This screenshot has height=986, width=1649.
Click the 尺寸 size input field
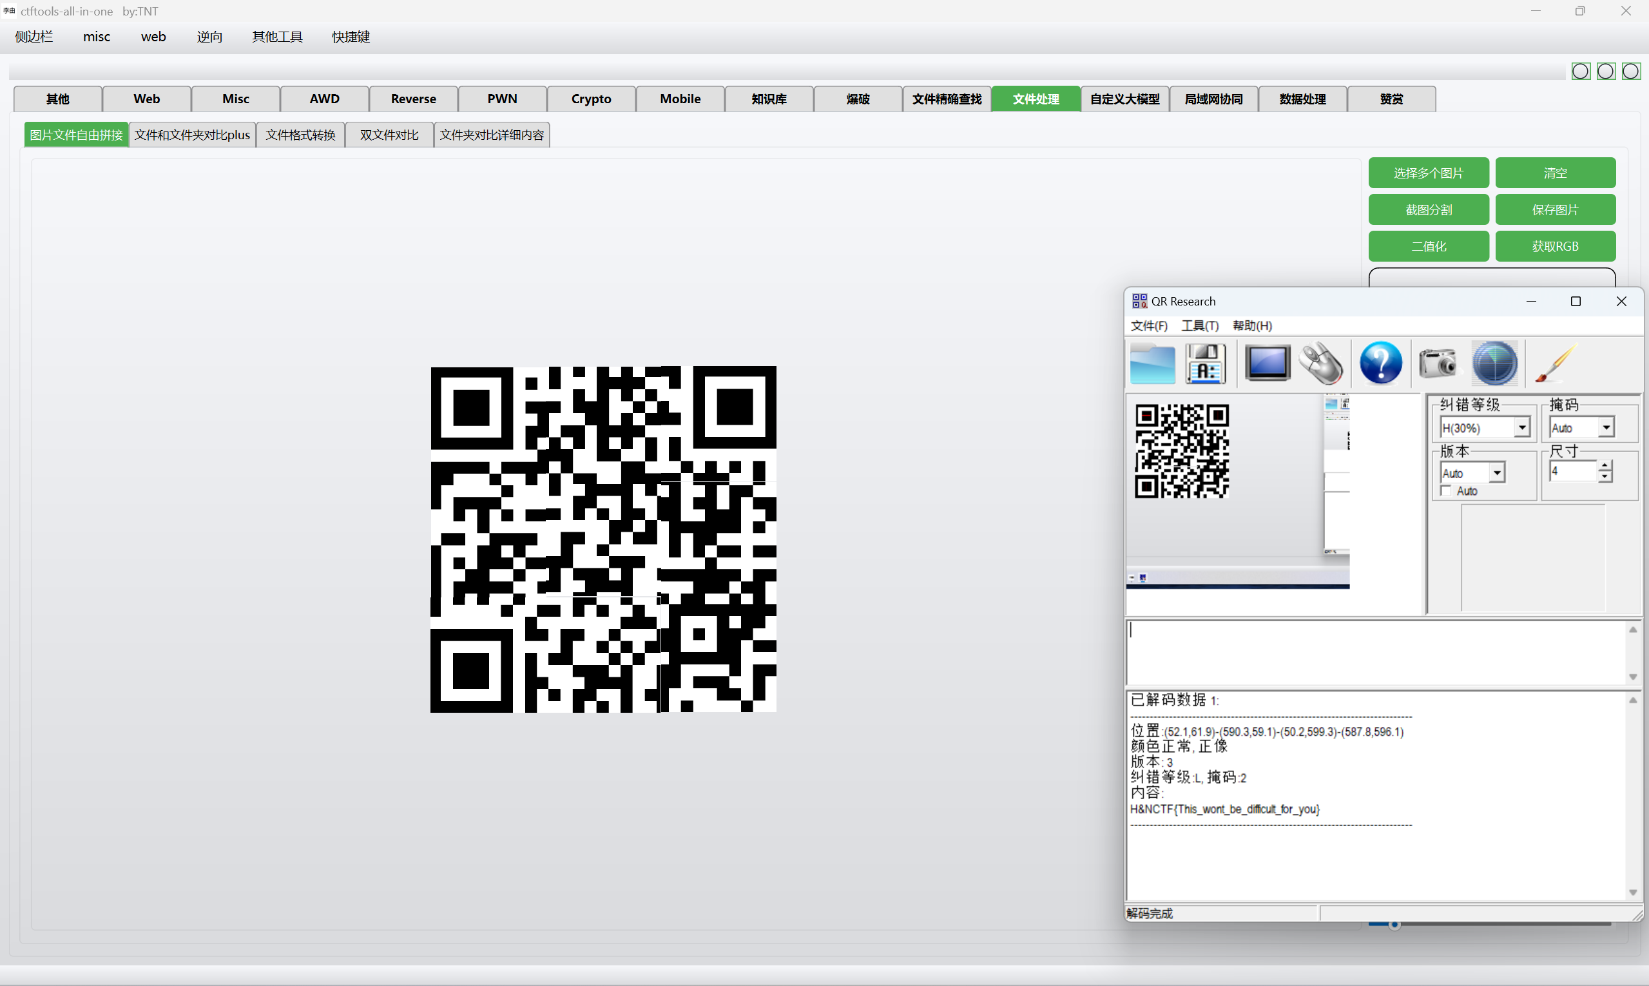(x=1572, y=471)
